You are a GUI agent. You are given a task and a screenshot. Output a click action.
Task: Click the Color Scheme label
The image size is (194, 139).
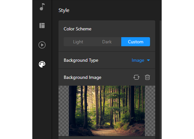click(x=78, y=29)
